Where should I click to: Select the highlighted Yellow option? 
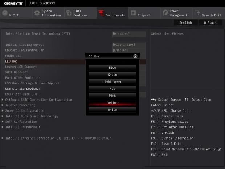(x=112, y=102)
